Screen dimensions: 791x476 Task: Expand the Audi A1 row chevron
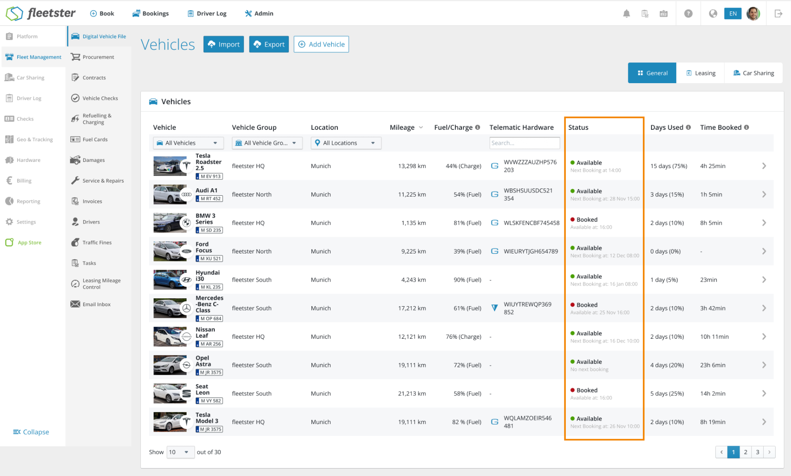(x=764, y=194)
